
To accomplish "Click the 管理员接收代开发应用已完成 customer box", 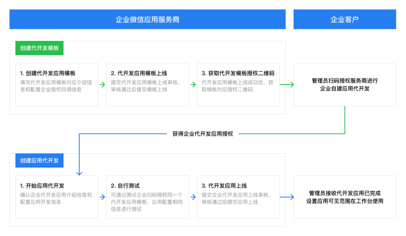I will (x=345, y=197).
